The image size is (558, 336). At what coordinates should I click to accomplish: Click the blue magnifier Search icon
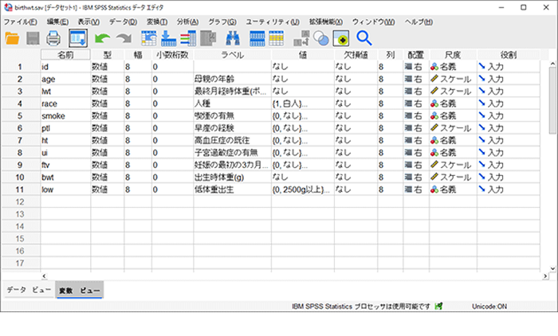[x=363, y=38]
